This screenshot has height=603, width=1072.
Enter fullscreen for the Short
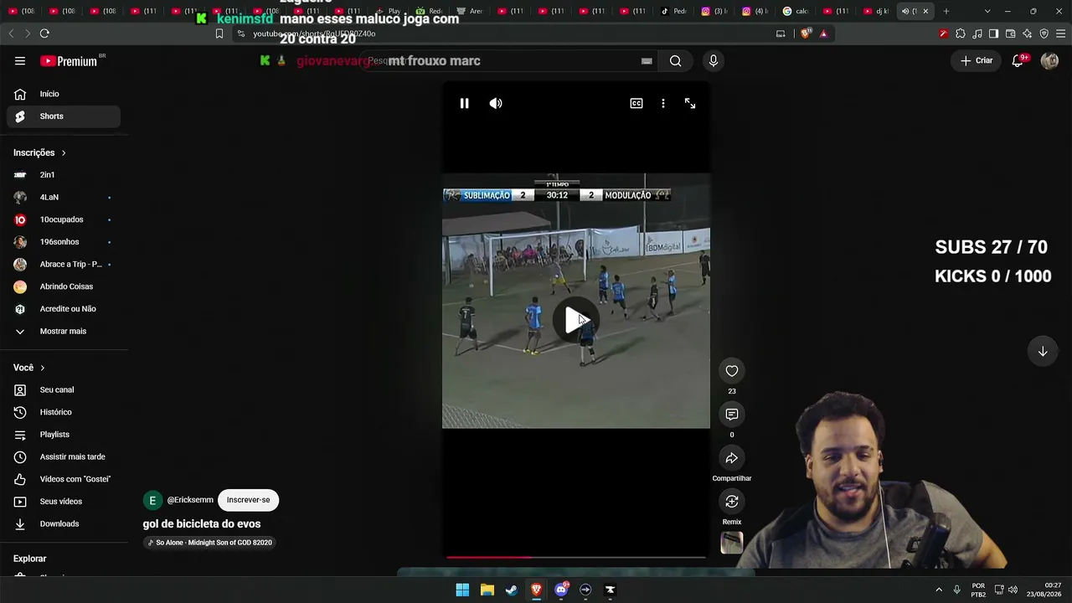coord(690,103)
